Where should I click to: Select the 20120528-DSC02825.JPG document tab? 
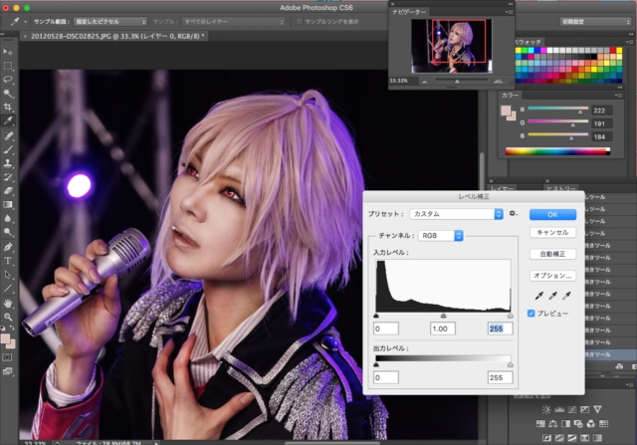click(x=114, y=36)
